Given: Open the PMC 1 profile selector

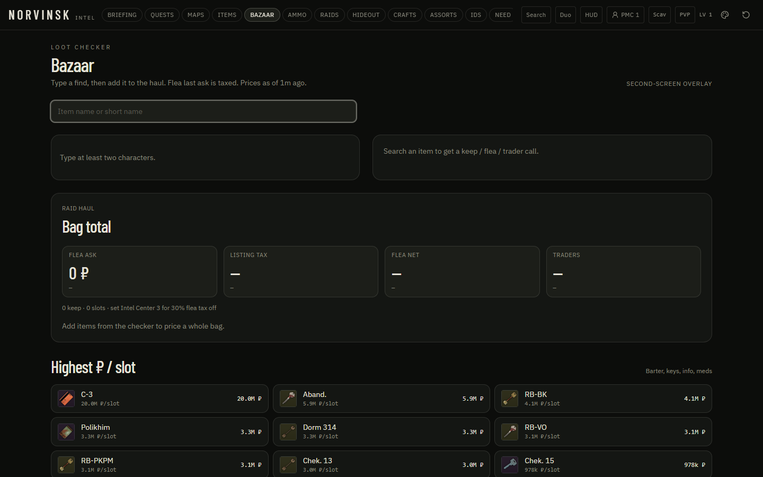Looking at the screenshot, I should (625, 15).
